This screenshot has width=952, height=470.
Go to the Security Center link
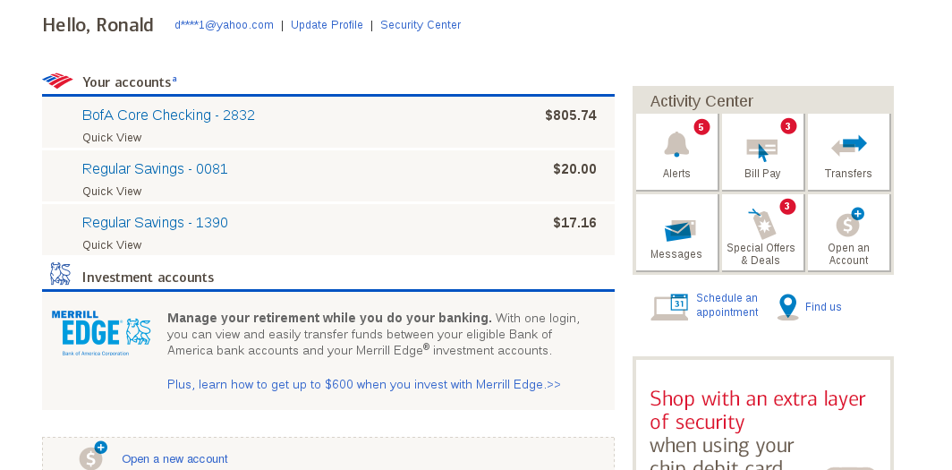click(x=421, y=25)
